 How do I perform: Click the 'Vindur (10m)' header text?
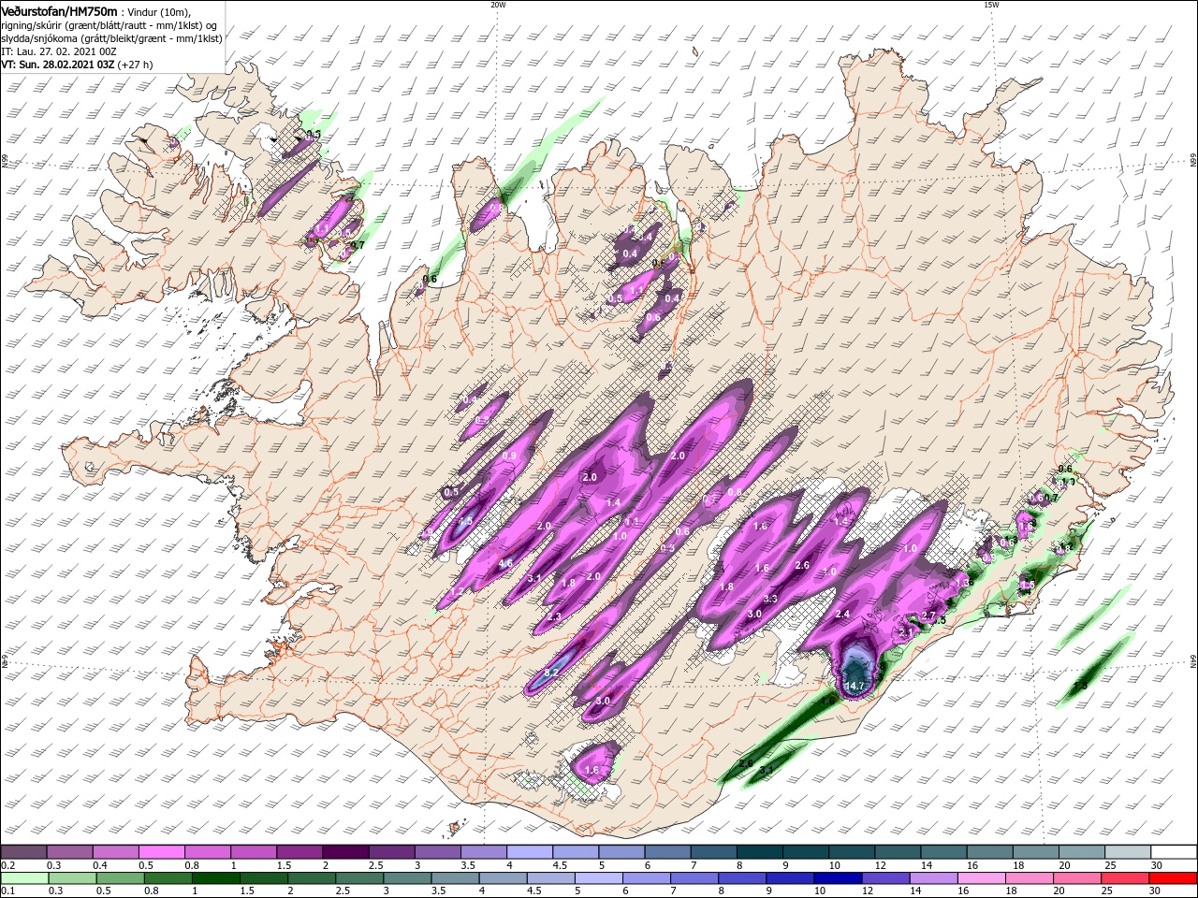point(158,12)
